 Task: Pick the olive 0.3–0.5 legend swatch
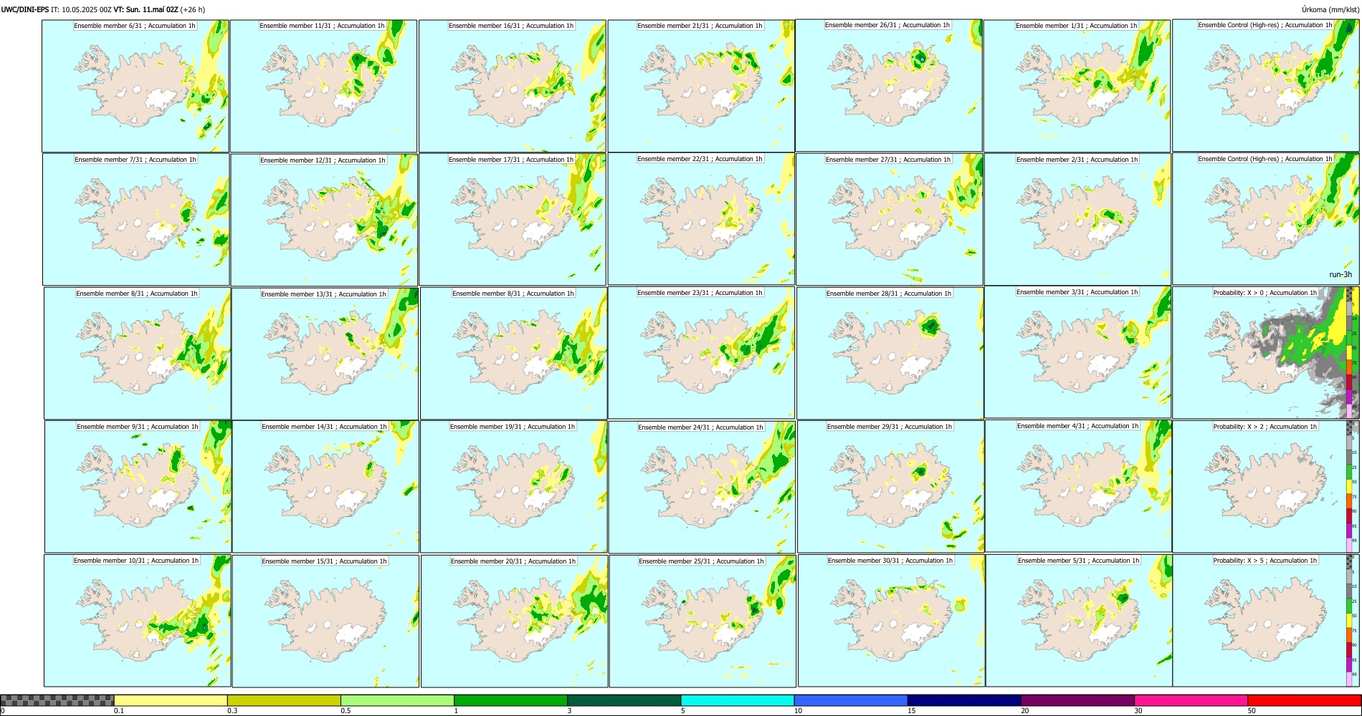coord(284,700)
